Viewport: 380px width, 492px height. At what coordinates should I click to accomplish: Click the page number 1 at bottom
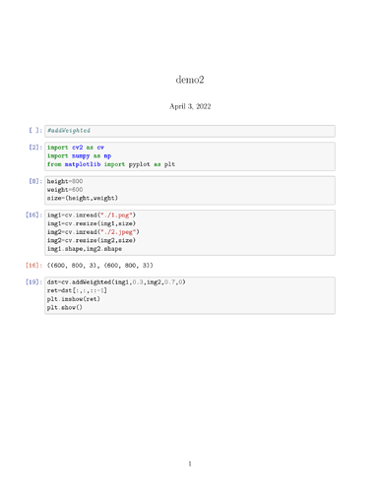tap(190, 463)
